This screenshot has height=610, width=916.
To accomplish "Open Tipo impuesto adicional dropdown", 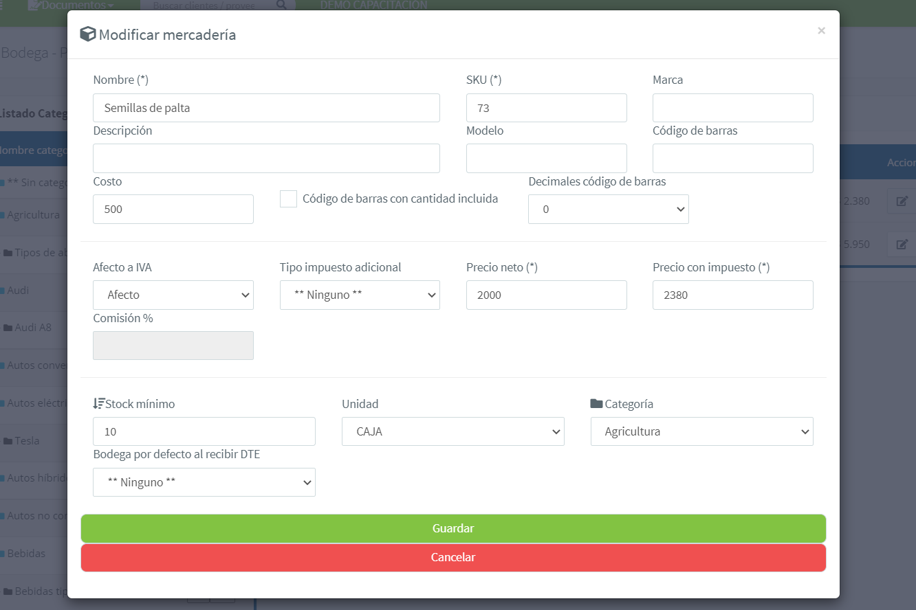I will click(x=360, y=295).
